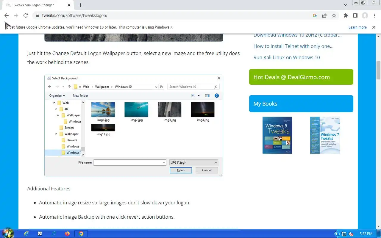Open the Organize dropdown in dialog picture
Image resolution: width=381 pixels, height=238 pixels.
click(57, 95)
